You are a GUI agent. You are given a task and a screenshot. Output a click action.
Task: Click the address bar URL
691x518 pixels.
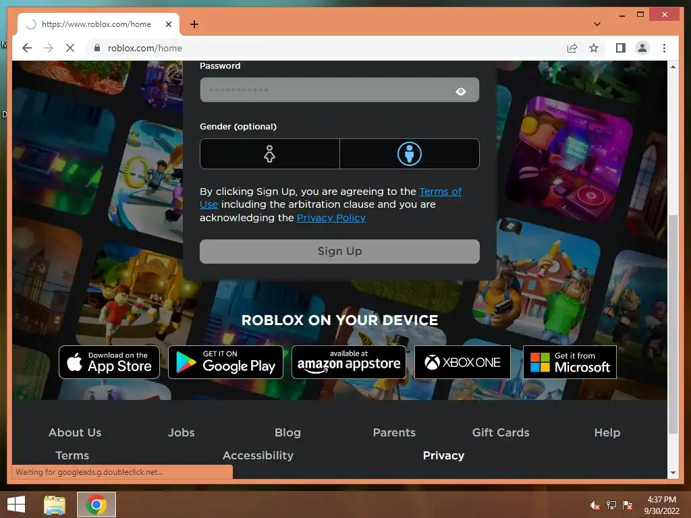point(144,48)
